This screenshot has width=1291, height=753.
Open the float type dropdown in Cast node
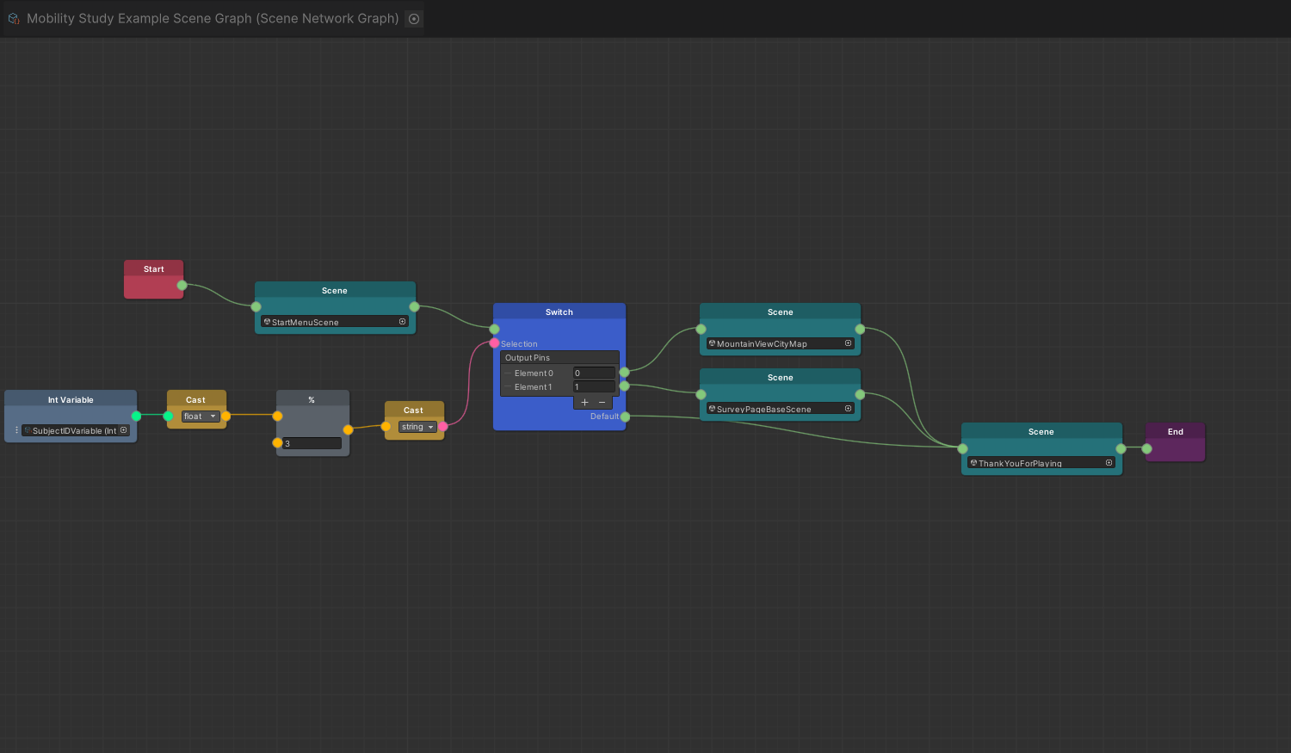pos(201,417)
